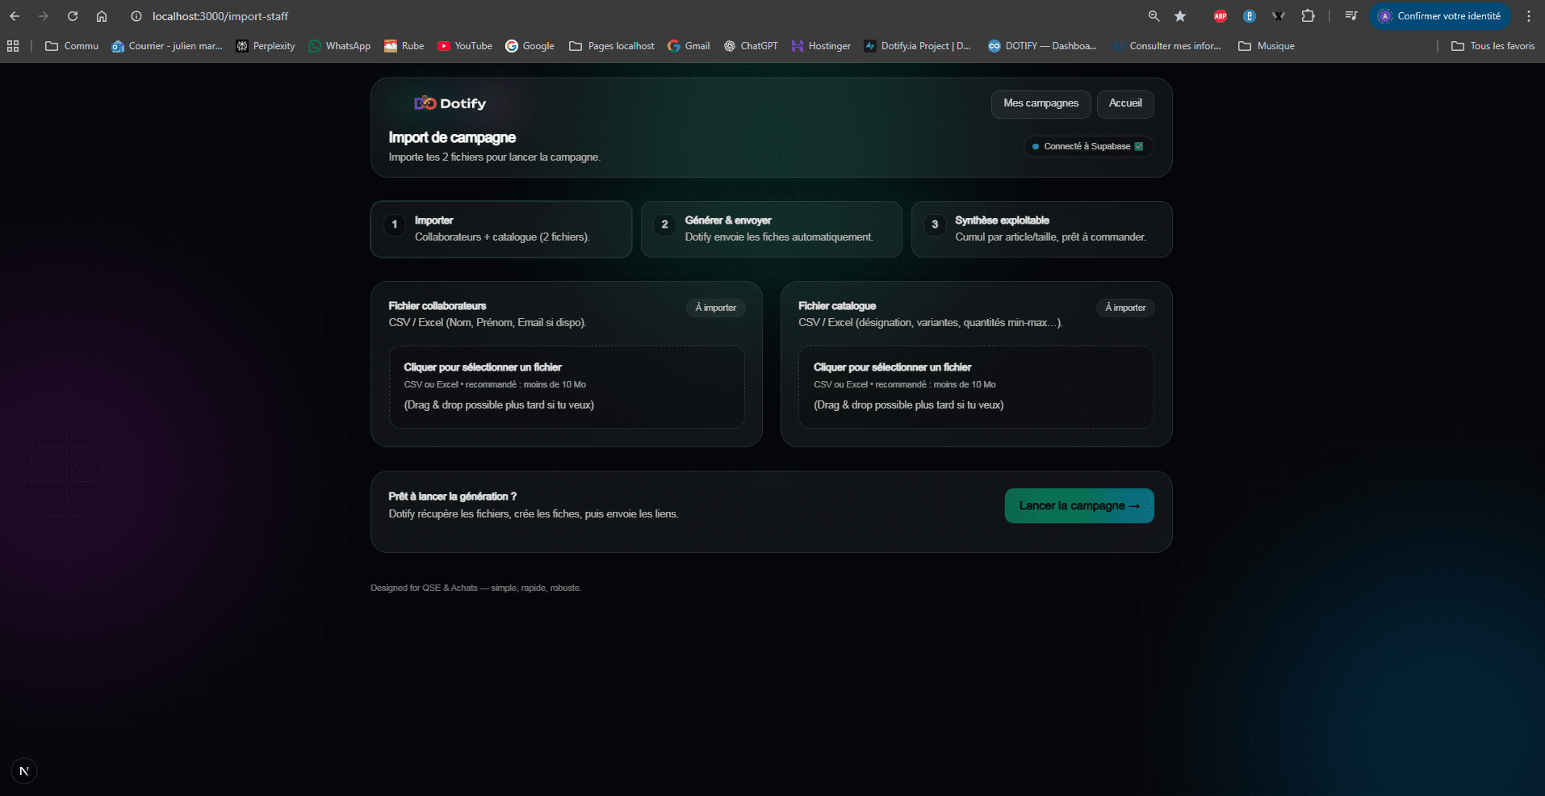The image size is (1545, 796).
Task: Click the Import de campagne heading
Action: click(452, 137)
